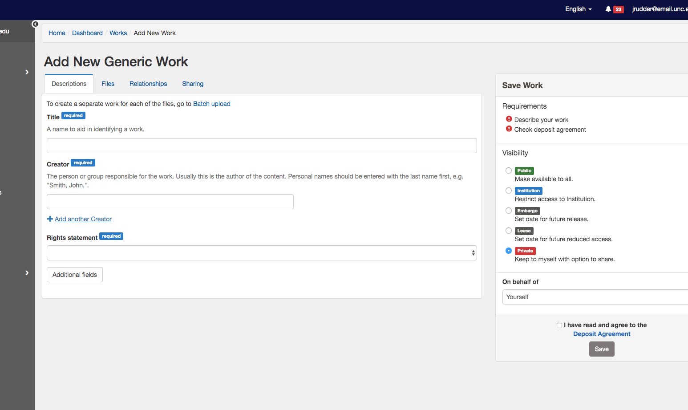Check the deposit agreement checkbox
Image resolution: width=688 pixels, height=410 pixels.
[559, 325]
